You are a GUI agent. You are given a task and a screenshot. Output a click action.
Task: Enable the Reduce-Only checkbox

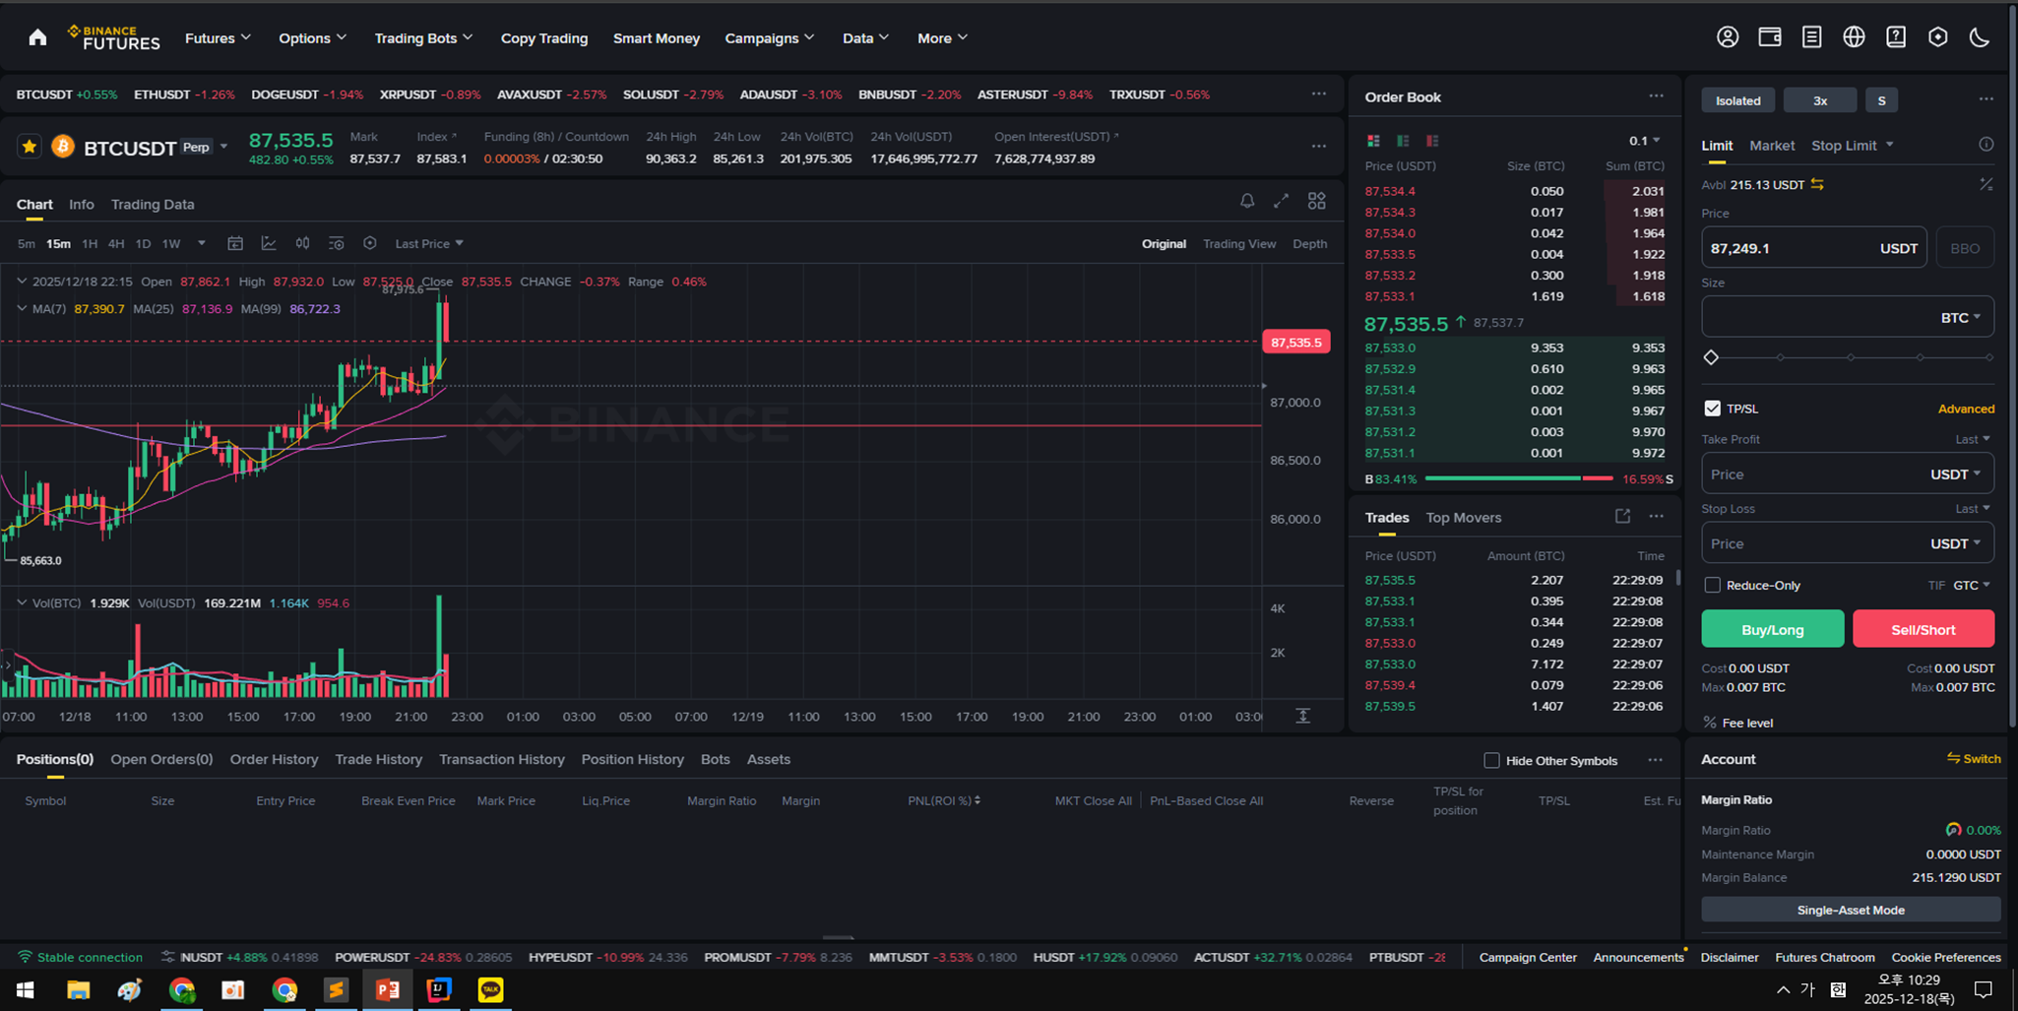pos(1713,585)
